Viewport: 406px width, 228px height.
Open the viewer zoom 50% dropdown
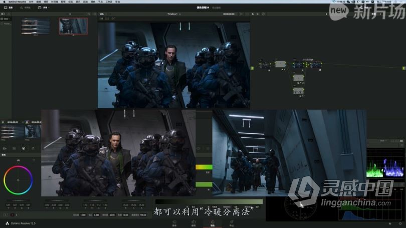pos(103,14)
